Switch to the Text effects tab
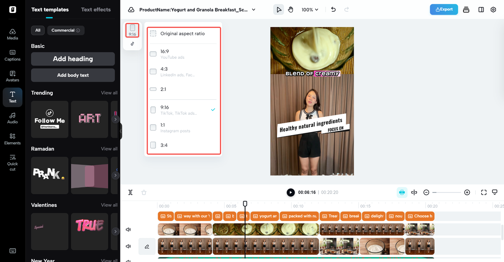The height and width of the screenshot is (262, 504). click(96, 9)
